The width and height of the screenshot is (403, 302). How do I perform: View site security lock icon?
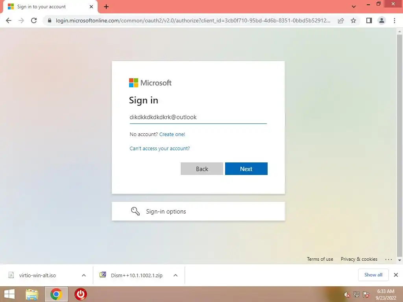click(50, 20)
